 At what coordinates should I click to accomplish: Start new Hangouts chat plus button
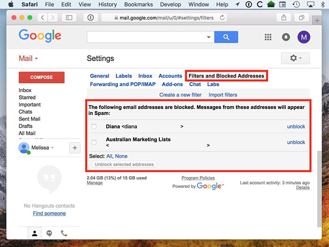pos(75,148)
